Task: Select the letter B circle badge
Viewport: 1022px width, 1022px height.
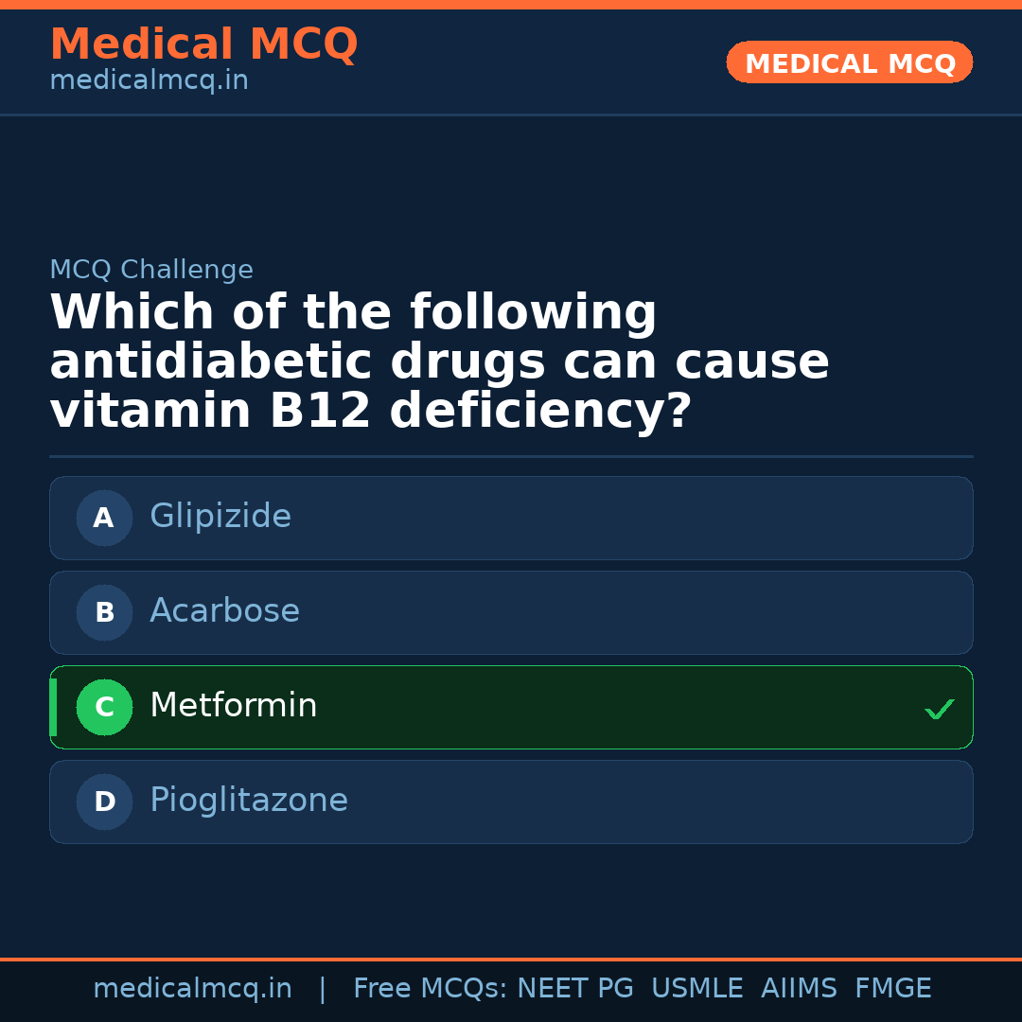Action: (104, 612)
